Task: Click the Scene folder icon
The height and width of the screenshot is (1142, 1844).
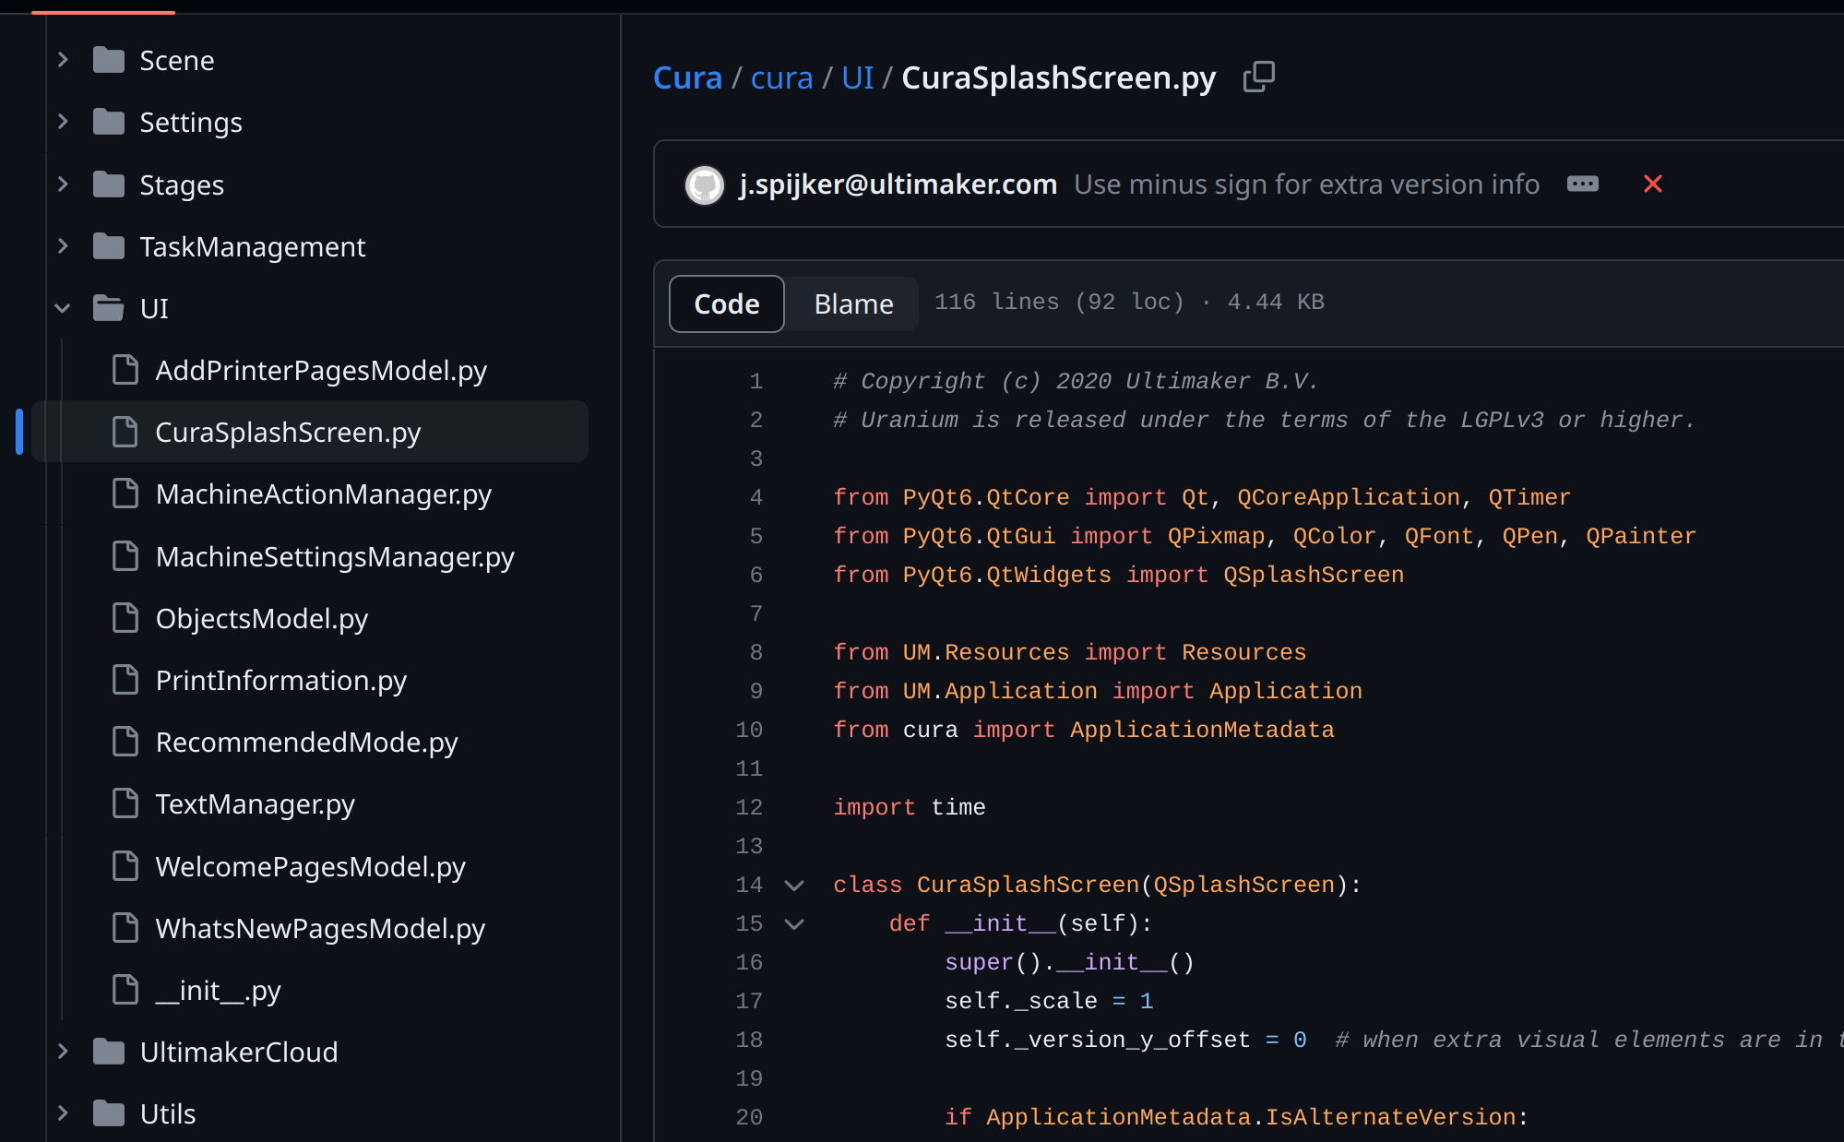Action: [109, 60]
